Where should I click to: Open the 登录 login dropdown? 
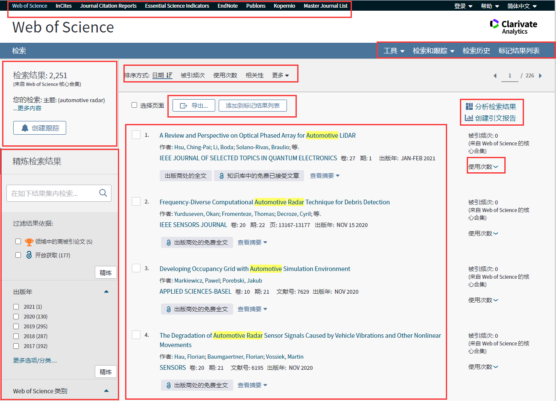coord(463,6)
